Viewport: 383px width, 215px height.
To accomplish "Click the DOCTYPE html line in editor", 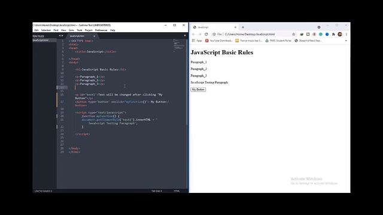I will point(81,41).
